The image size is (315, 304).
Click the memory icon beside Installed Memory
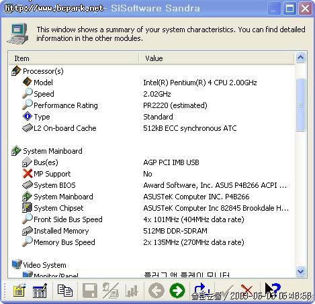[28, 231]
